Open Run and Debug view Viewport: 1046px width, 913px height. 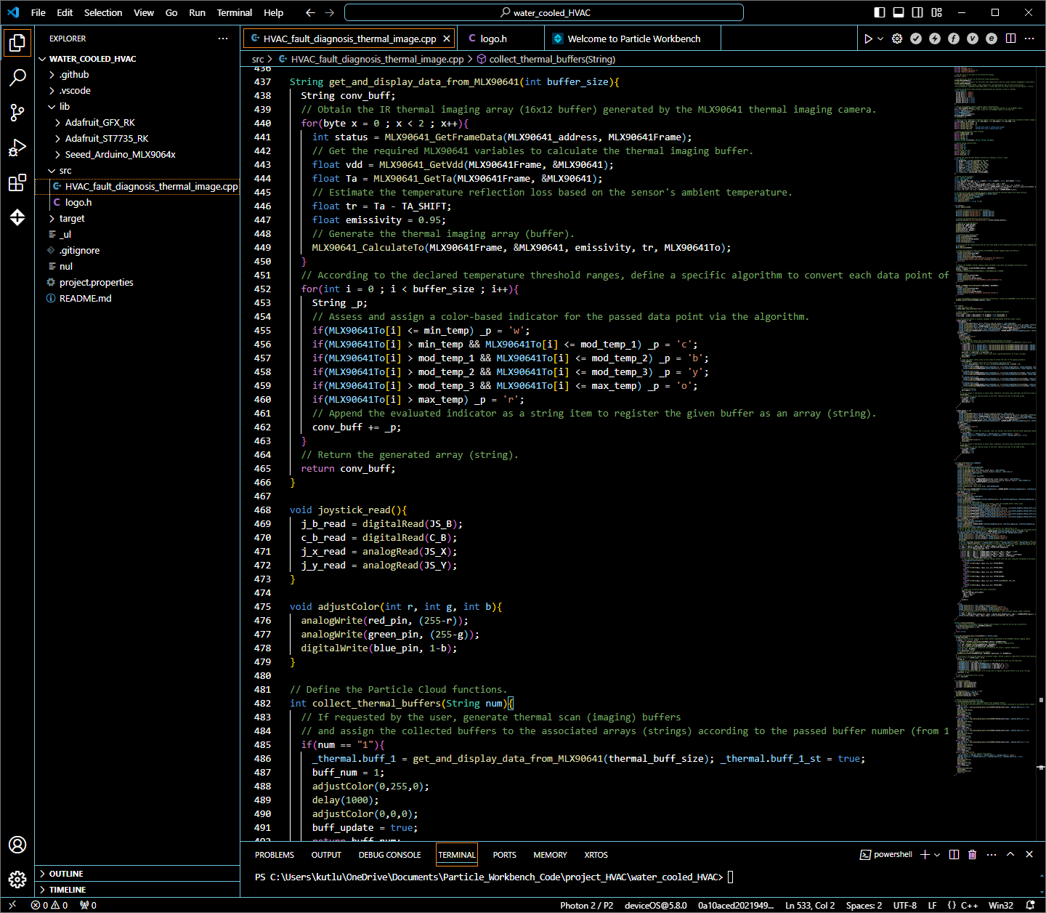pyautogui.click(x=17, y=148)
